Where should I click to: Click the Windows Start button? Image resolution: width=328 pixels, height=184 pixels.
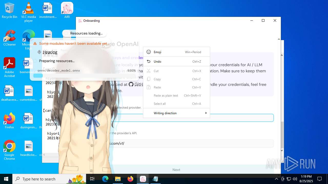[x=6, y=179]
